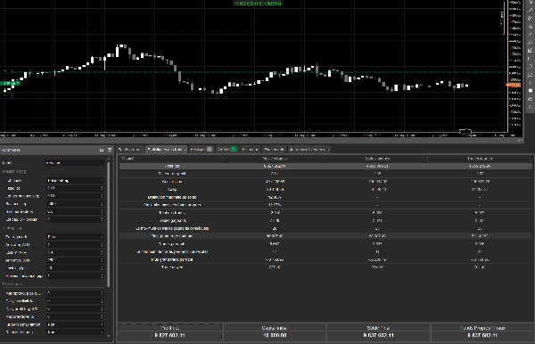Image resolution: width=535 pixels, height=344 pixels.
Task: Click the "Profit net" 9 027 602.11 summary box
Action: pos(169,332)
